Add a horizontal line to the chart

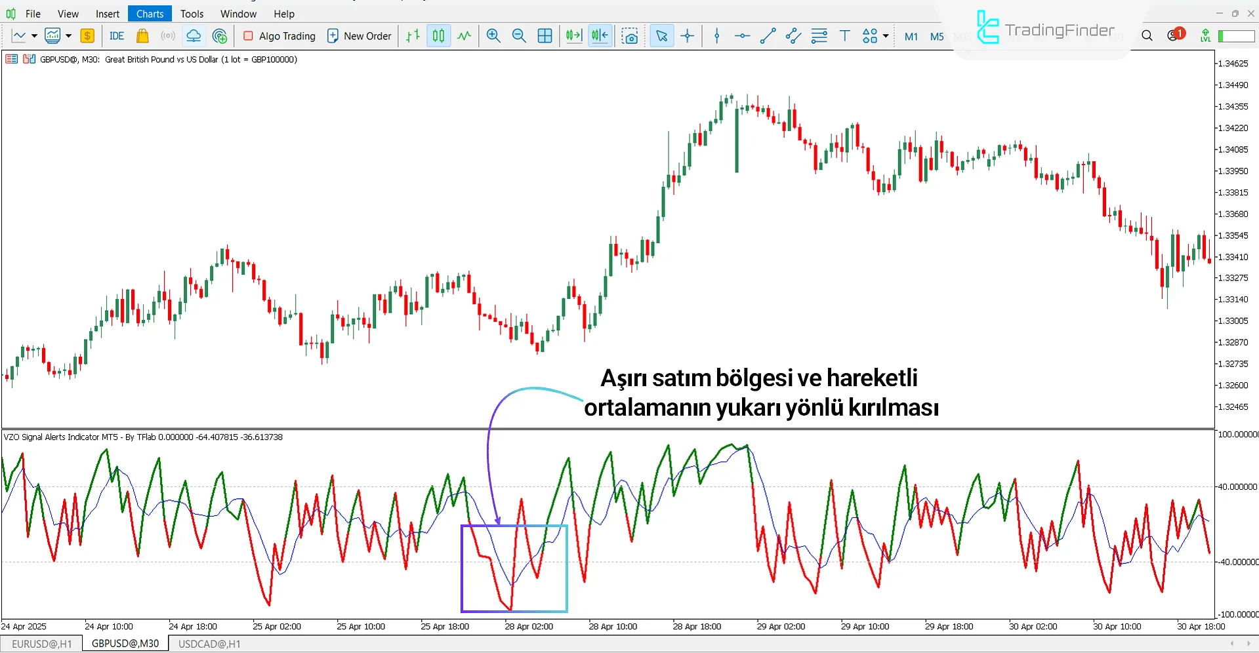(741, 36)
